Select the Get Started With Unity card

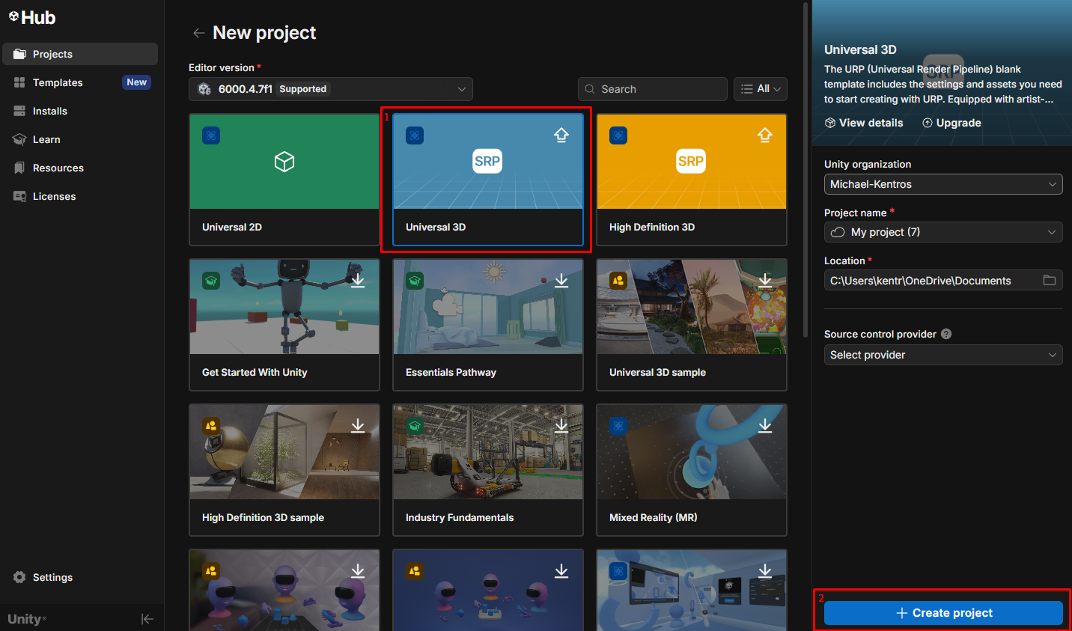pos(284,325)
